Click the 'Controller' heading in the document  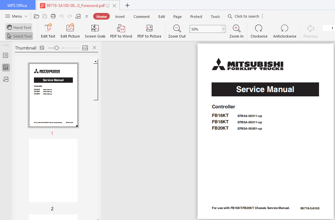pyautogui.click(x=223, y=107)
